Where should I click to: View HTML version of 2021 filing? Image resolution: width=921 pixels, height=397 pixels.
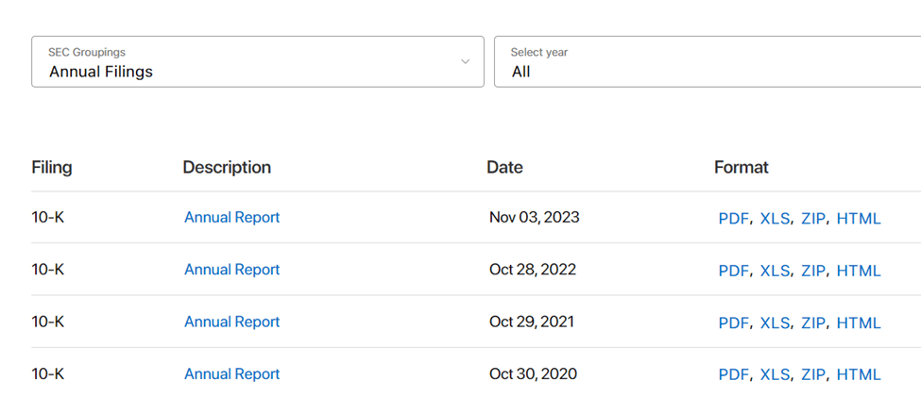(x=859, y=323)
